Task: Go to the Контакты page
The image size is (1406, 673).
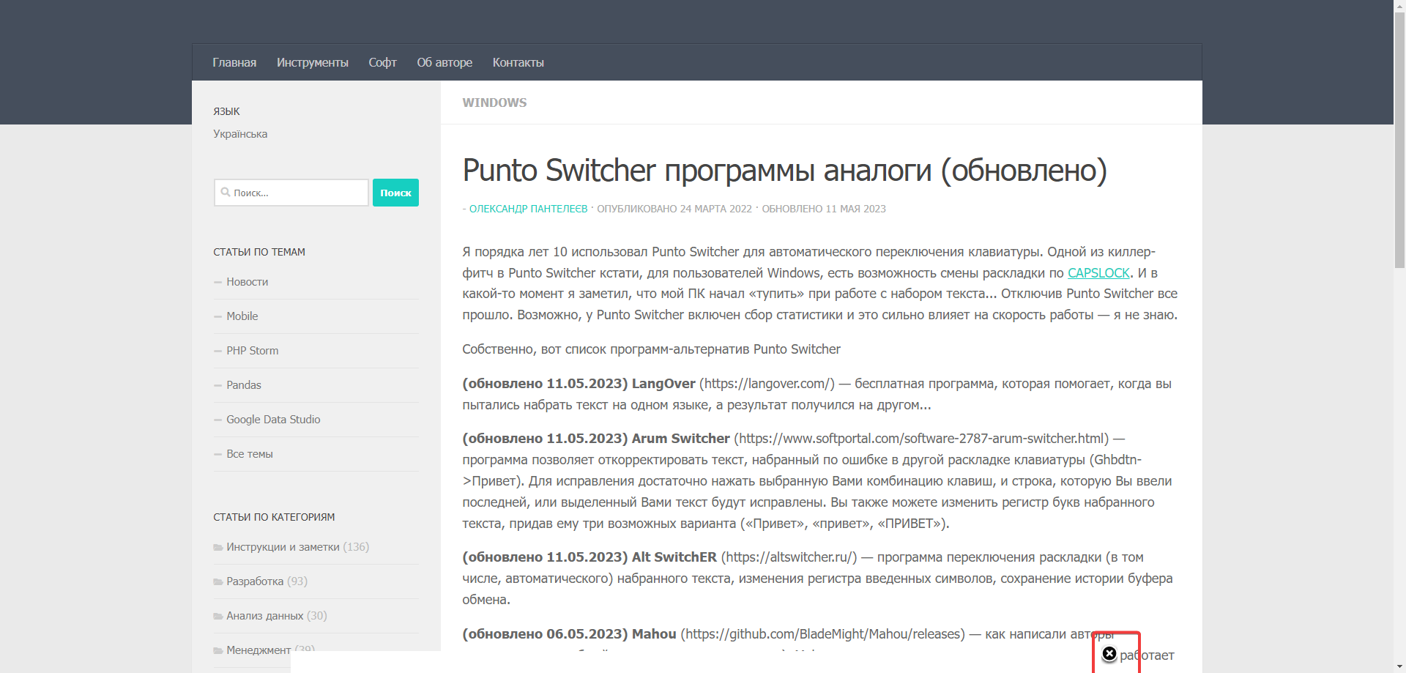Action: pyautogui.click(x=518, y=62)
